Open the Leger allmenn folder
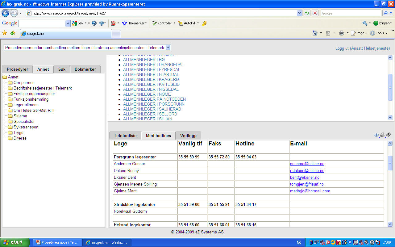This screenshot has height=247, width=395. [x=26, y=105]
